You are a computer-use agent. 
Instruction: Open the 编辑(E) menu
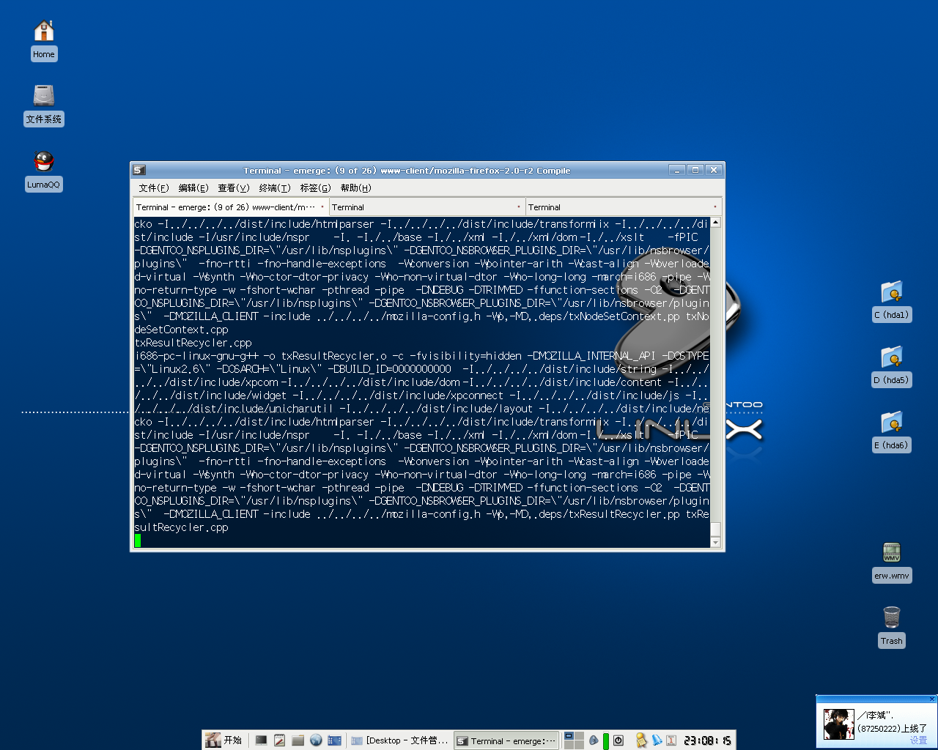tap(193, 188)
